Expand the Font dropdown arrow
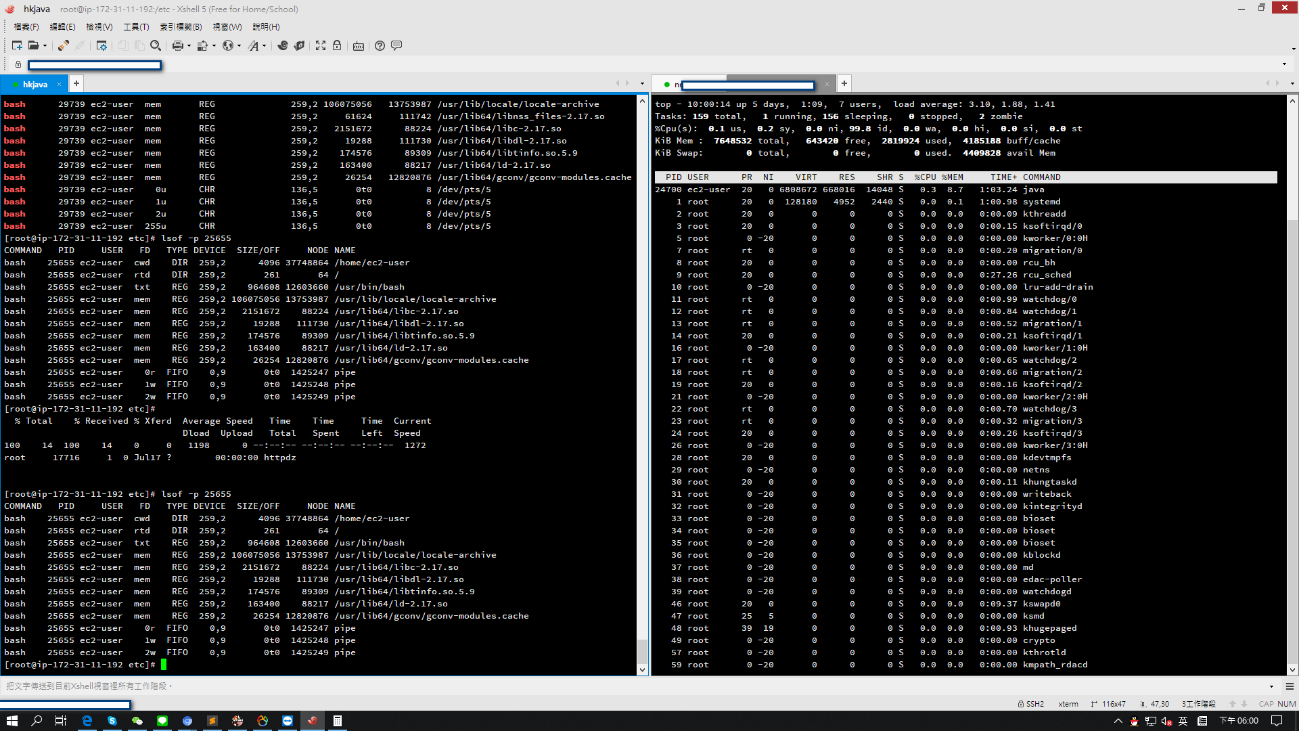Viewport: 1299px width, 731px height. click(x=265, y=45)
